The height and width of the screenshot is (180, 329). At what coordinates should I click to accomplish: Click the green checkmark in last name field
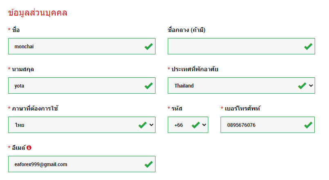pyautogui.click(x=149, y=86)
